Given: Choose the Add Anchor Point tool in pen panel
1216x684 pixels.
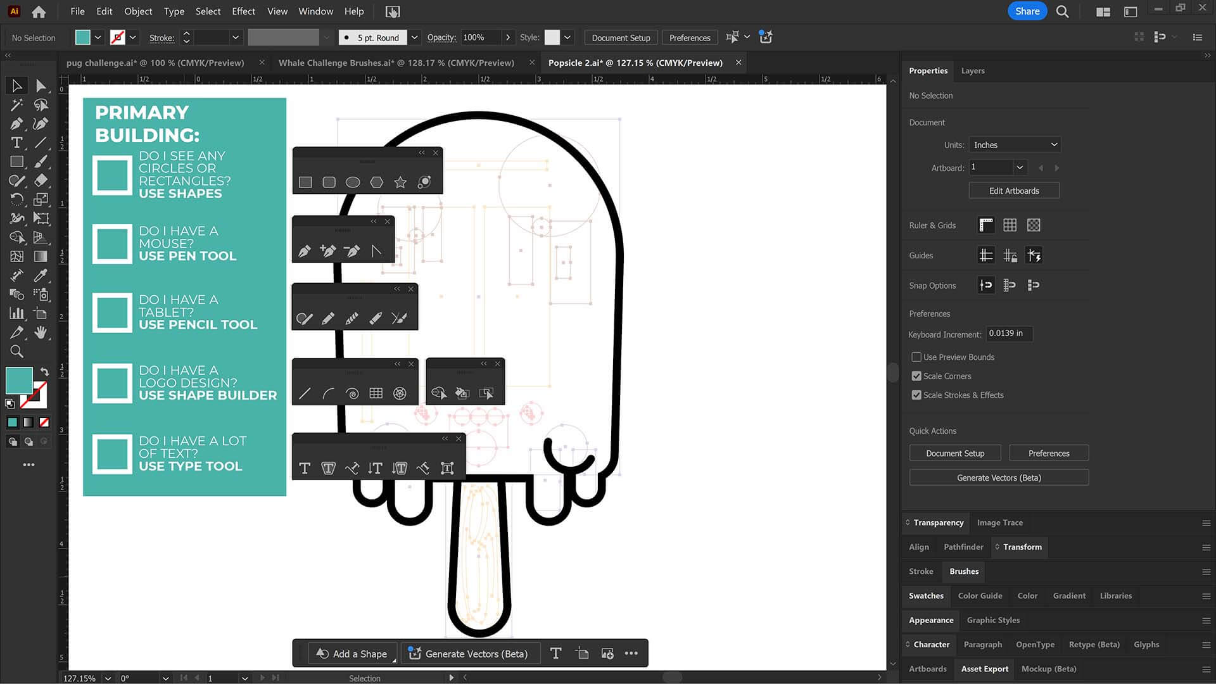Looking at the screenshot, I should click(x=328, y=251).
